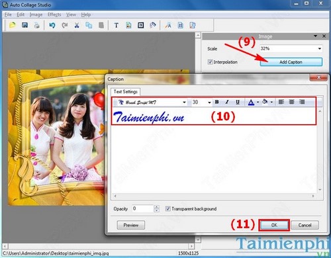Viewport: 331px width, 258px height.
Task: Toggle bold formatting in Caption dialog
Action: point(216,102)
